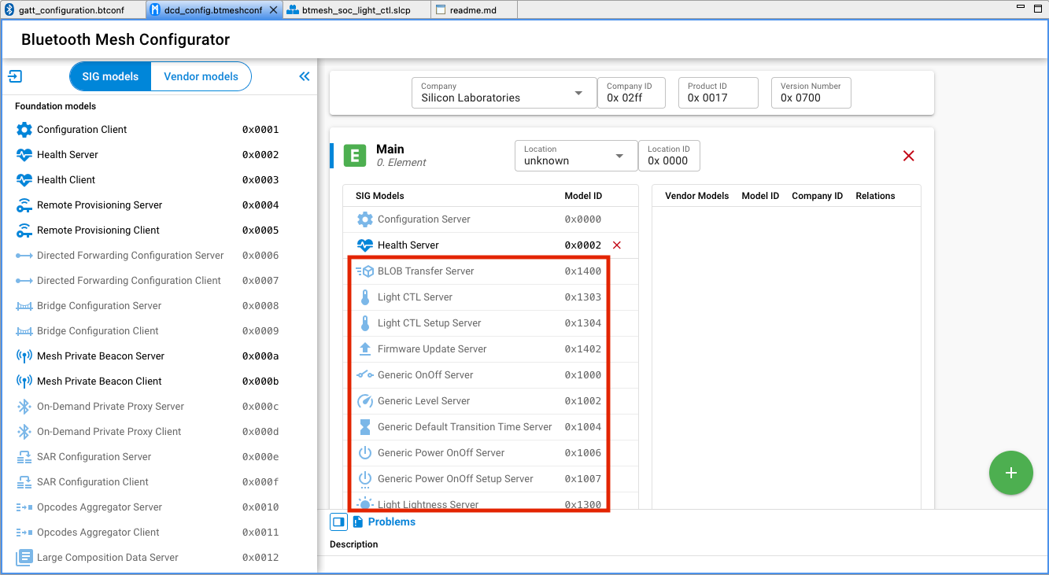Screen dimensions: 1049x575
Task: Switch to Vendor models view
Action: (x=201, y=76)
